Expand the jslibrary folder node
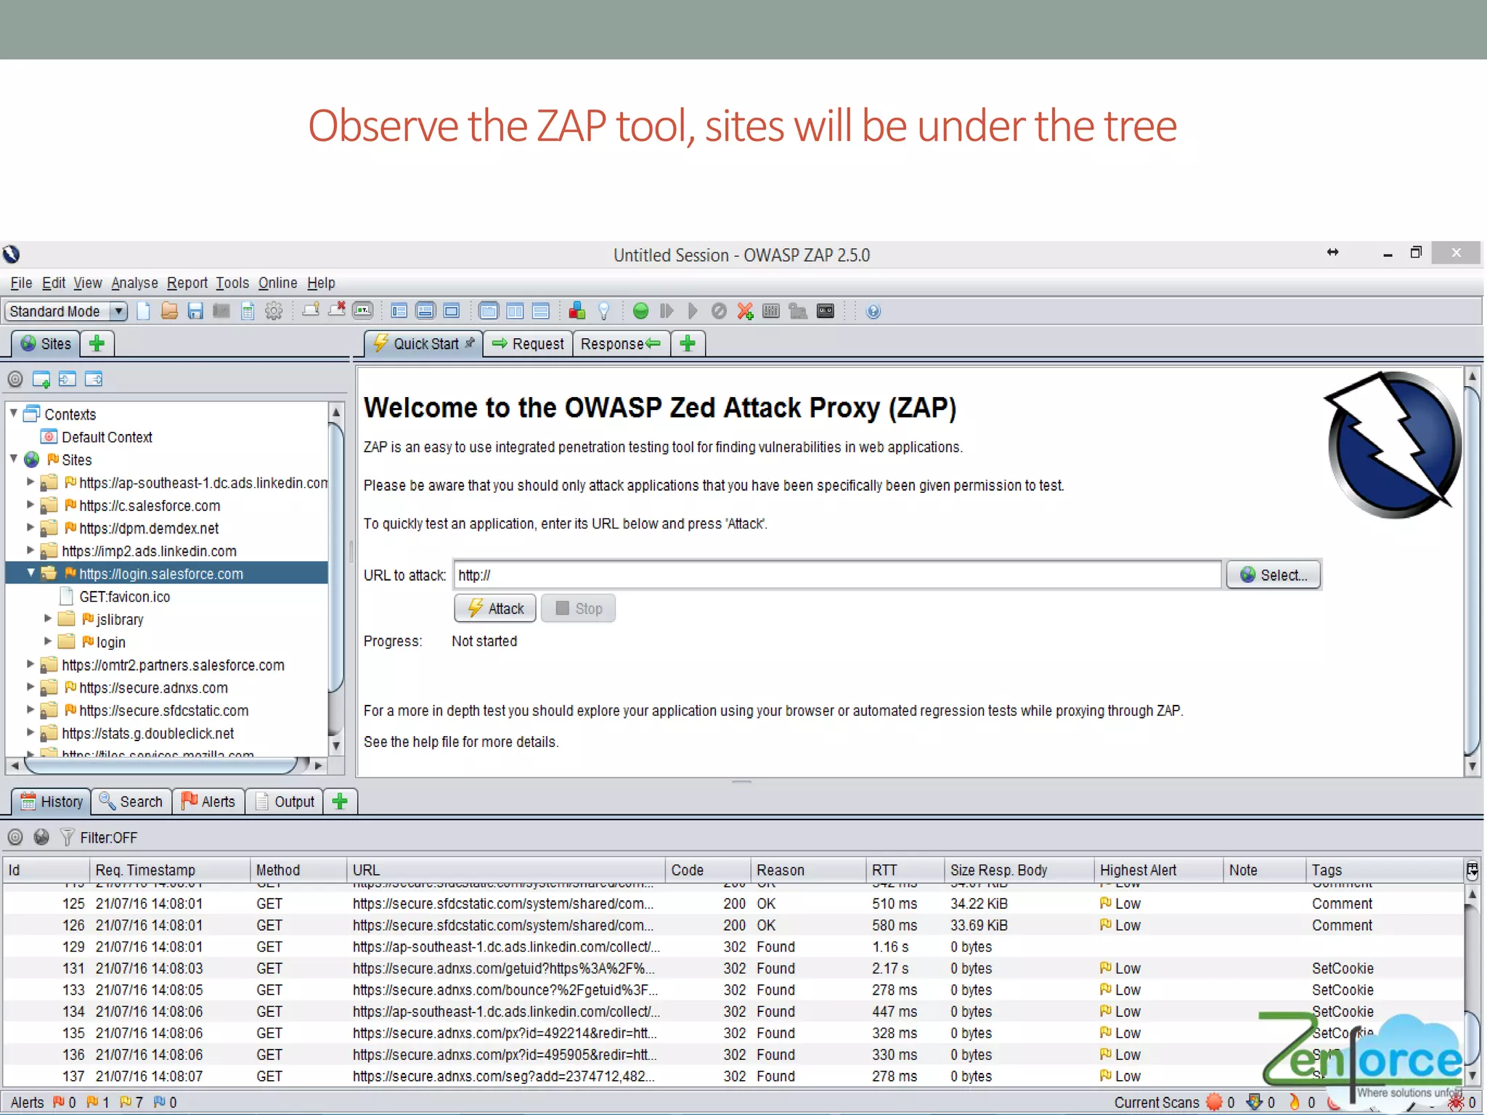The image size is (1487, 1115). [x=48, y=618]
